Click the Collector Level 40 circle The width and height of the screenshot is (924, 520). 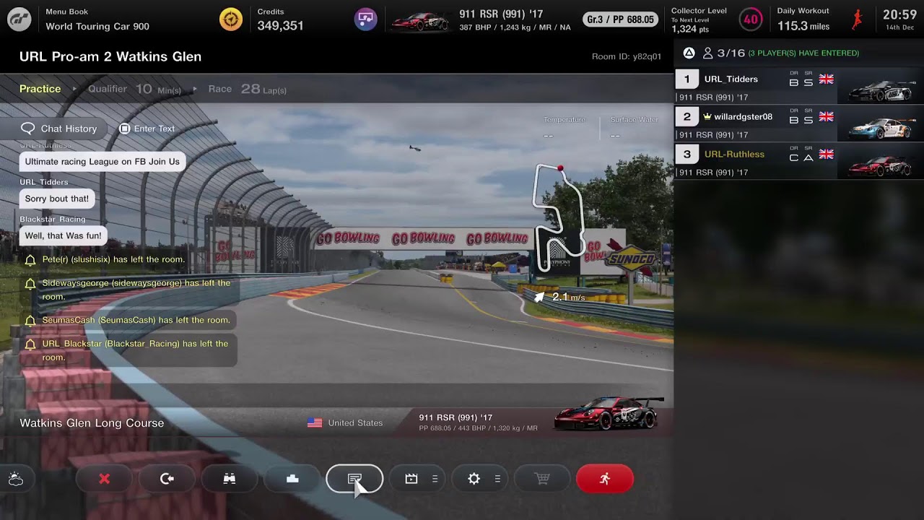751,19
